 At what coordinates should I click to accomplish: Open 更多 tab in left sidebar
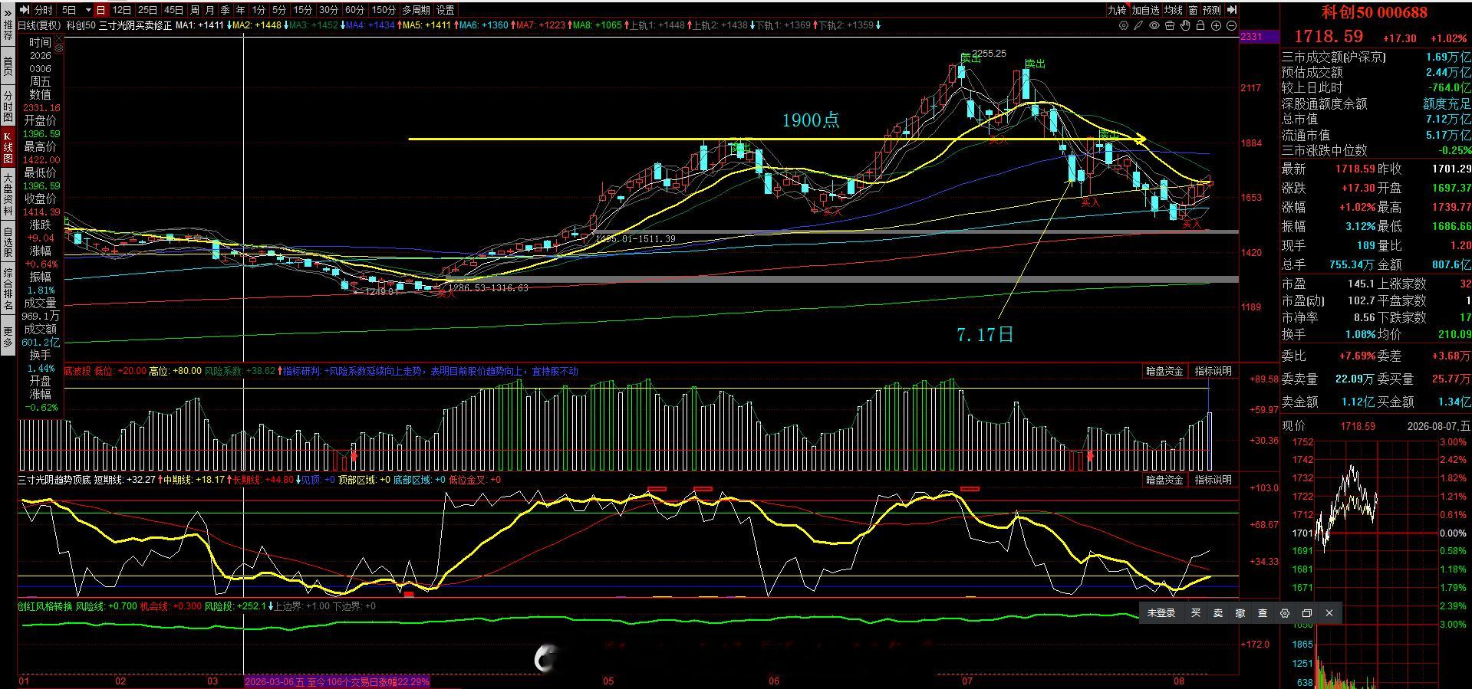tap(8, 336)
